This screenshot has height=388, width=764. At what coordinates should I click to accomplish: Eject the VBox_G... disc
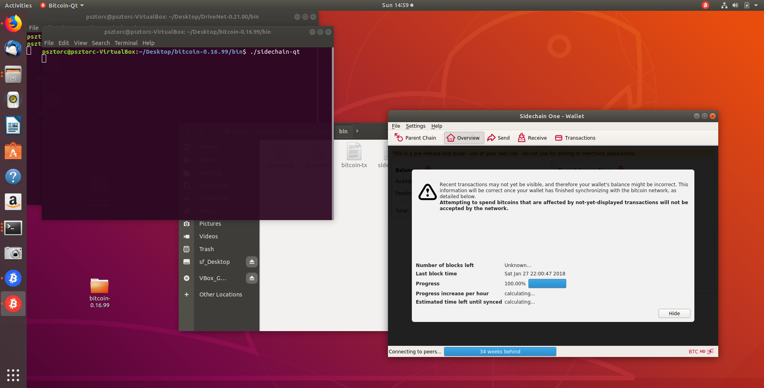coord(251,278)
